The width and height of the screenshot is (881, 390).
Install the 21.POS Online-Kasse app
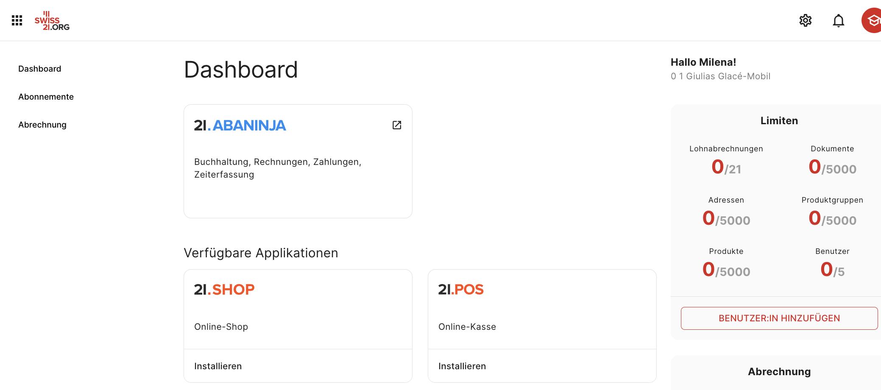462,366
